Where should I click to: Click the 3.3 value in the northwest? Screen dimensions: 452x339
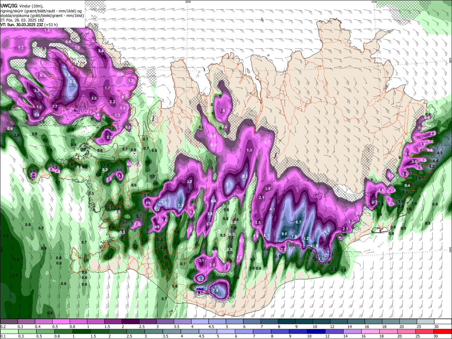[x=37, y=91]
